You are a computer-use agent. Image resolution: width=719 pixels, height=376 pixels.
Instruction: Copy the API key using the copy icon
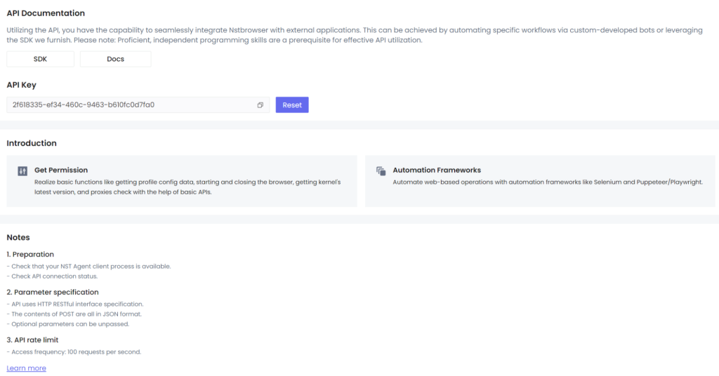point(260,105)
